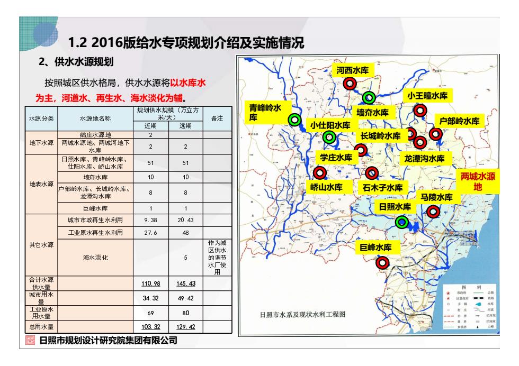The width and height of the screenshot is (519, 366).
Task: Click the slide title 1.2 2016版给水专项规划介绍及实施情况
Action: [x=186, y=43]
